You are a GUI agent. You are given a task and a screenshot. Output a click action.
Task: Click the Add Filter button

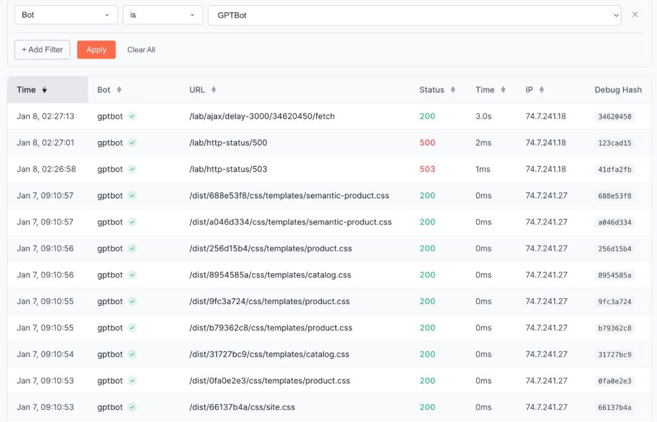coord(42,50)
